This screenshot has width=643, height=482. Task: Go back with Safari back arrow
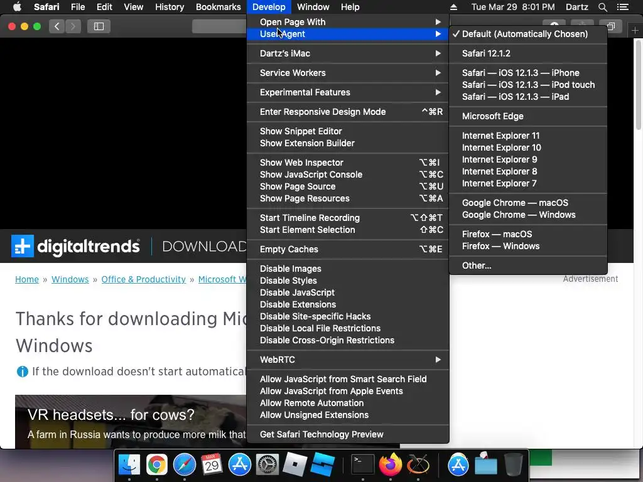tap(57, 26)
